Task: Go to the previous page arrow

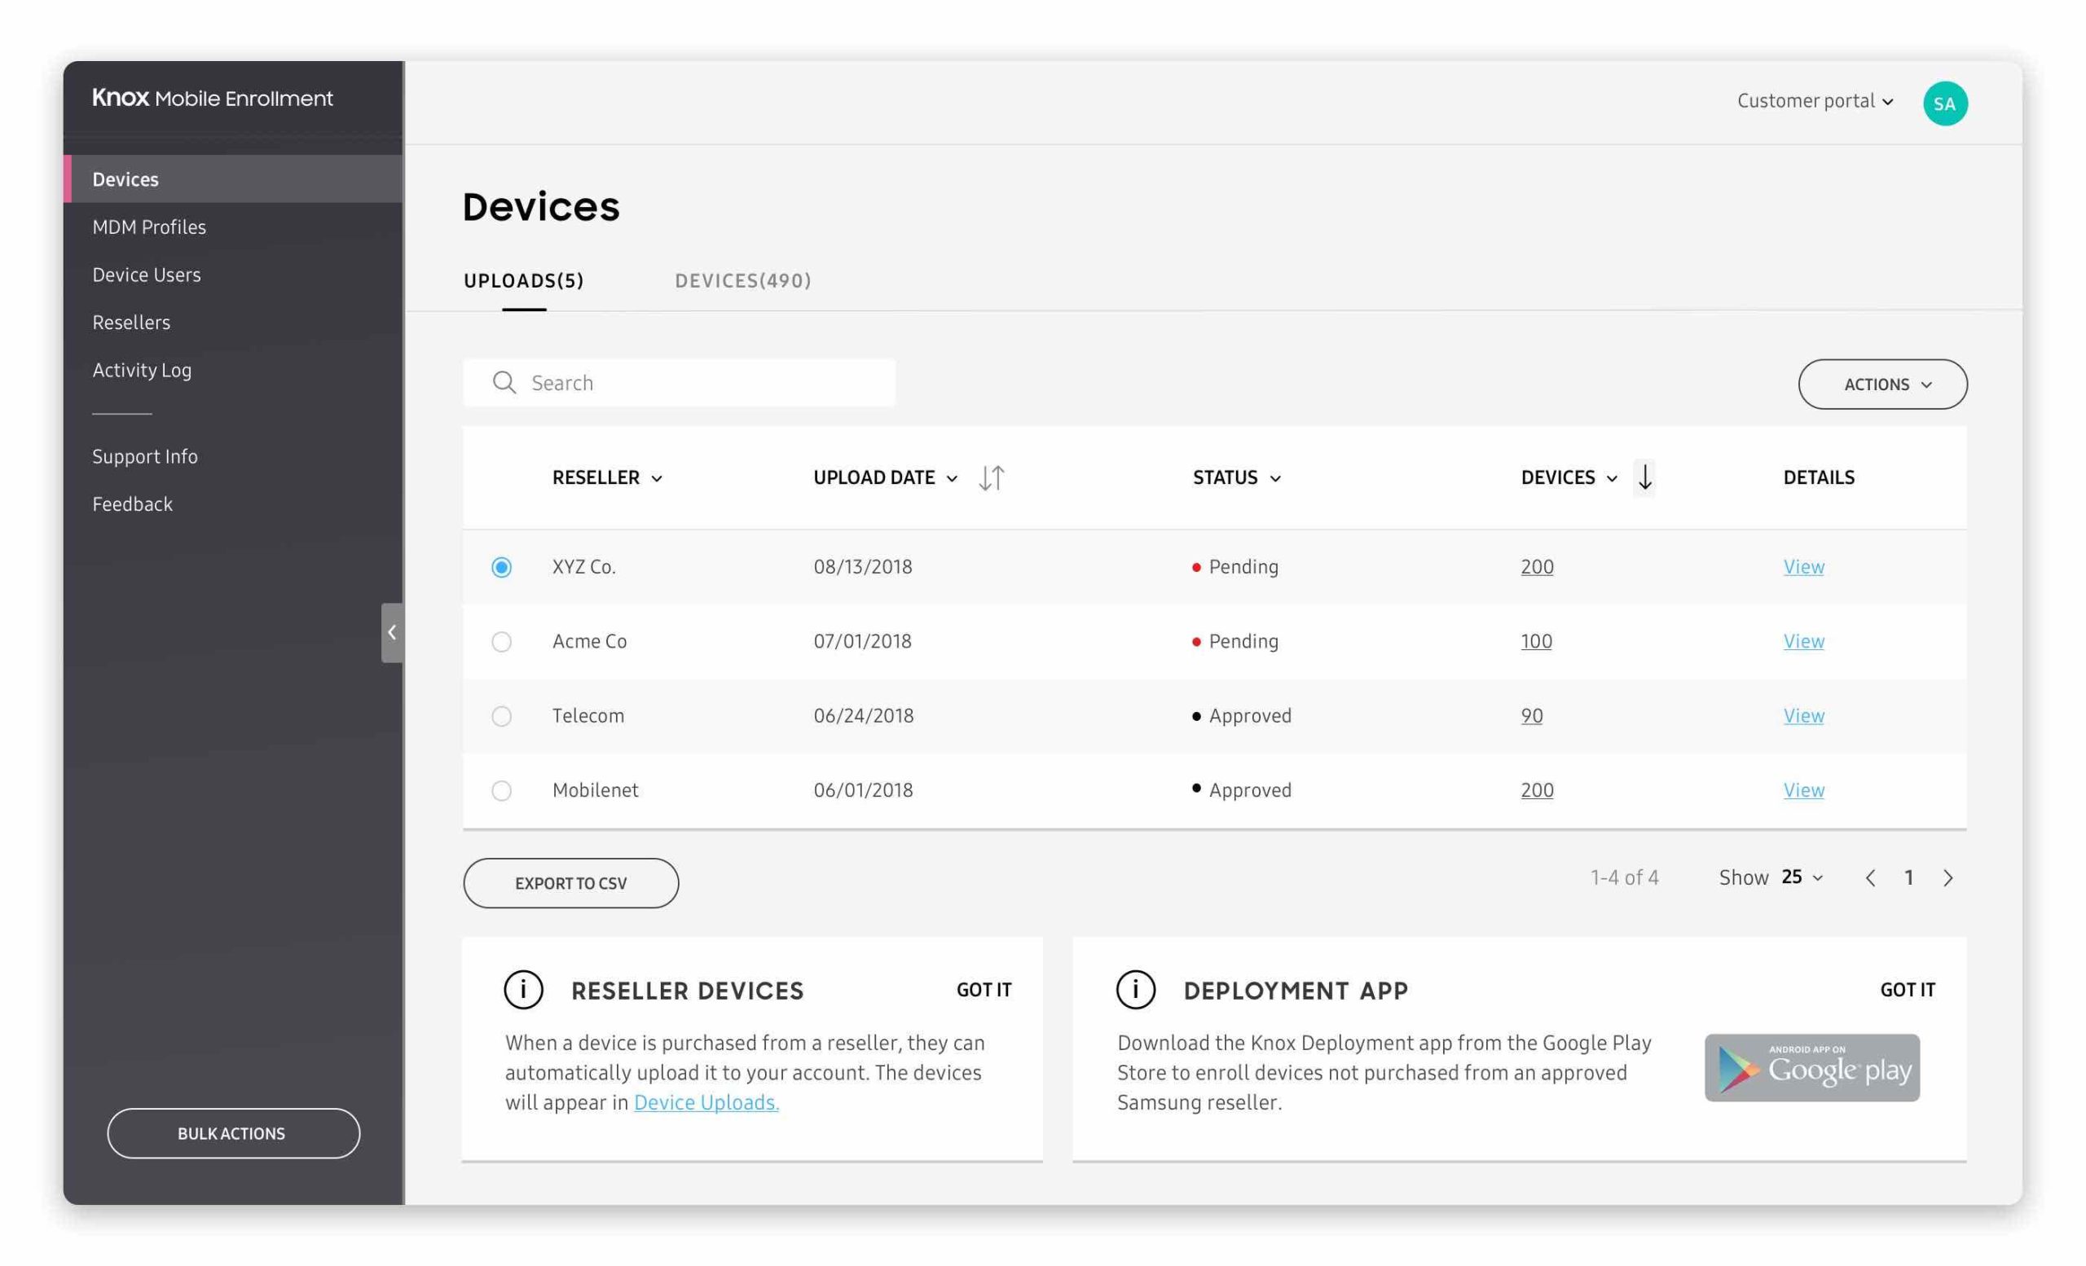Action: coord(1870,878)
